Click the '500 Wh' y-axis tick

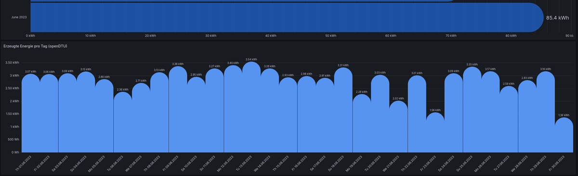tap(13, 139)
